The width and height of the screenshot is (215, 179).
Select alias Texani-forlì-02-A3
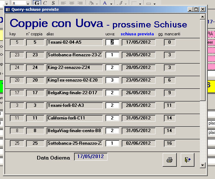coord(75,105)
